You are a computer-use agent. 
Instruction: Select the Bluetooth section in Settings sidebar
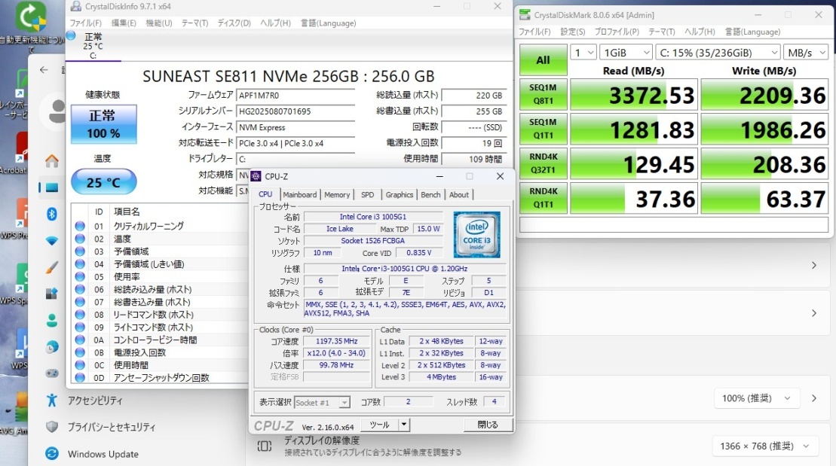[x=51, y=215]
